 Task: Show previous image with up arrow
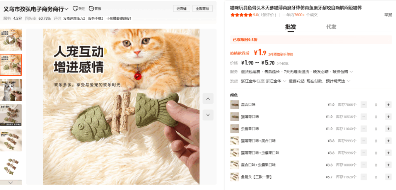tap(208, 98)
